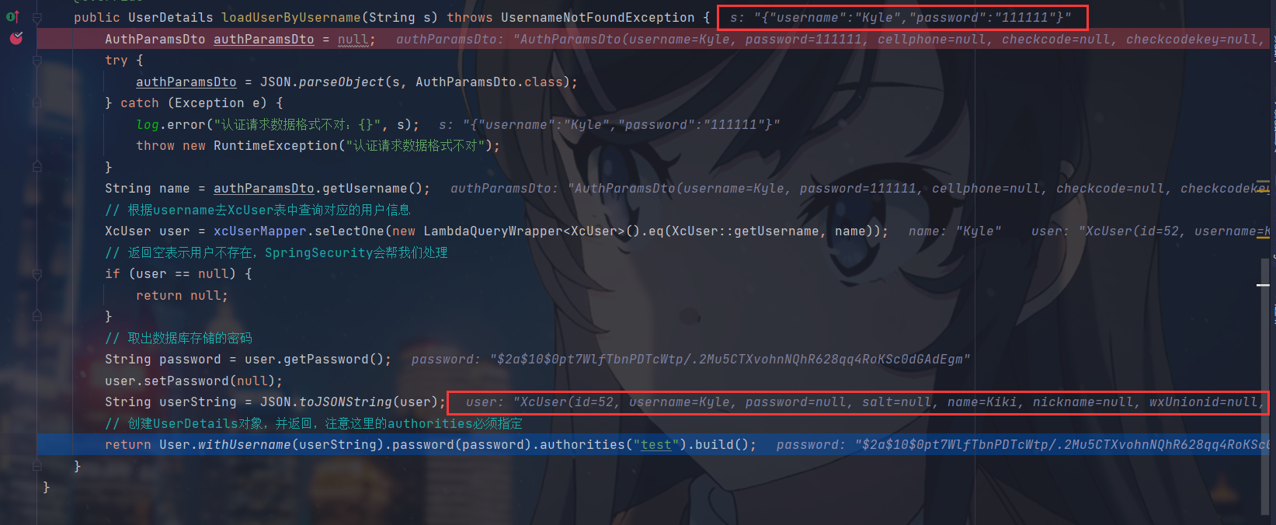Click the underlined "test" authorities string

pos(656,445)
